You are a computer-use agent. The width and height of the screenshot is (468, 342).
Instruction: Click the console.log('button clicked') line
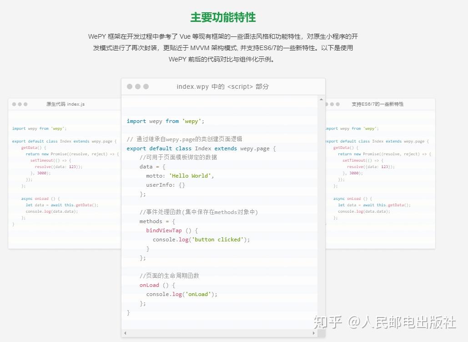point(201,240)
